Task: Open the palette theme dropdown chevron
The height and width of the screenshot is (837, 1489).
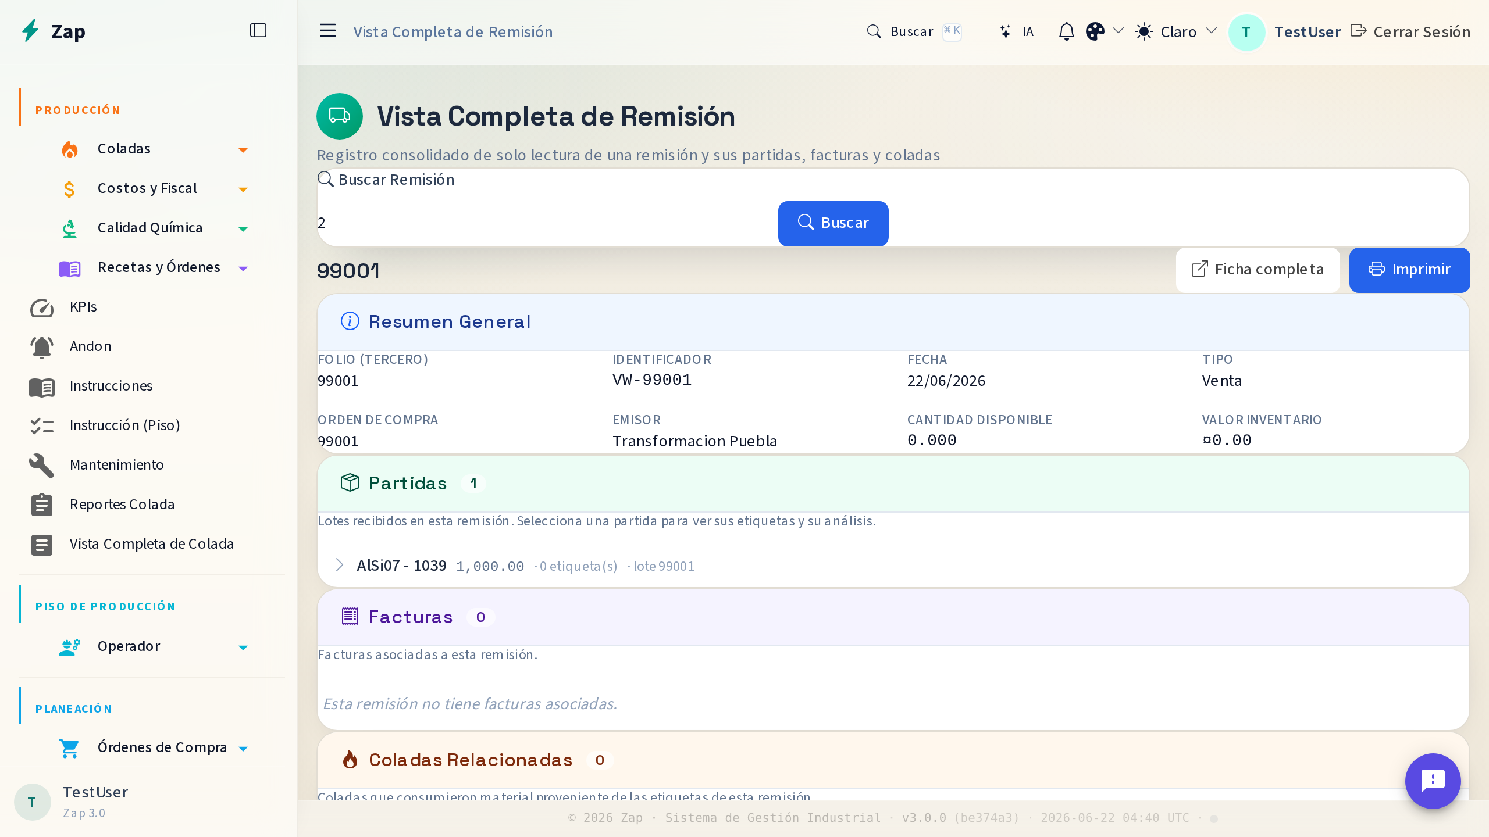Action: click(1118, 31)
